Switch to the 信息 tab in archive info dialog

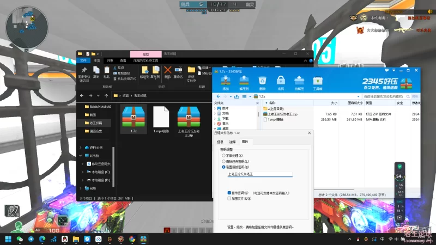click(220, 142)
